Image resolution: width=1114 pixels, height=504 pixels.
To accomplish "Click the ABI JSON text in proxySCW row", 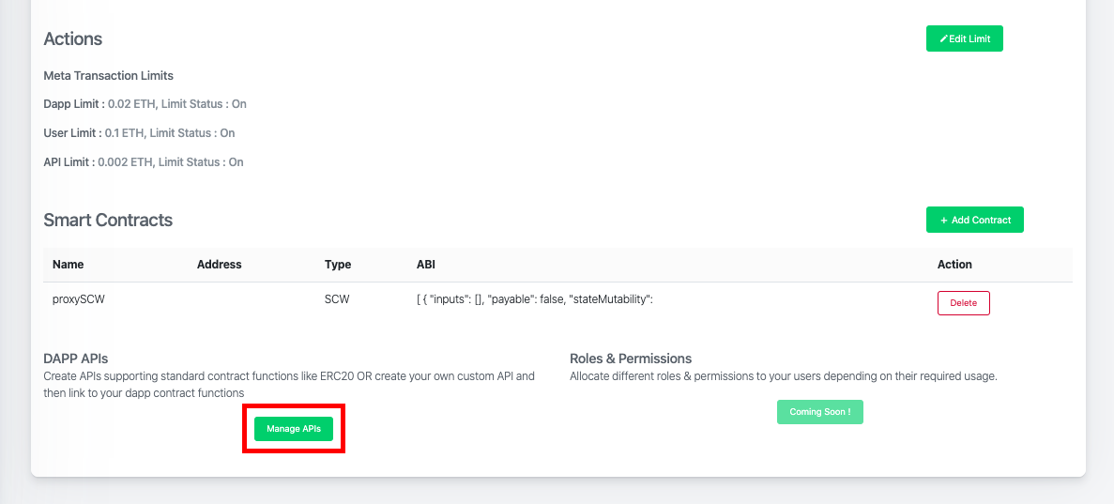I will 534,300.
